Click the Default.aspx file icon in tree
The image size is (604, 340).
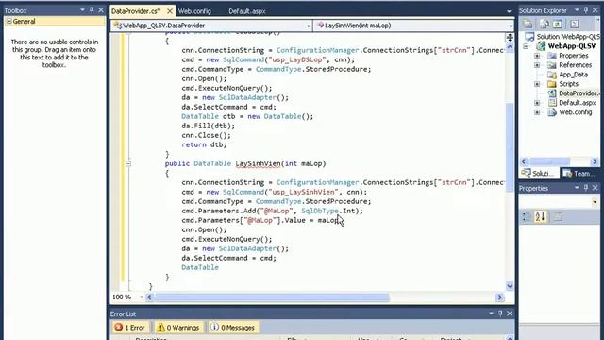pos(552,103)
